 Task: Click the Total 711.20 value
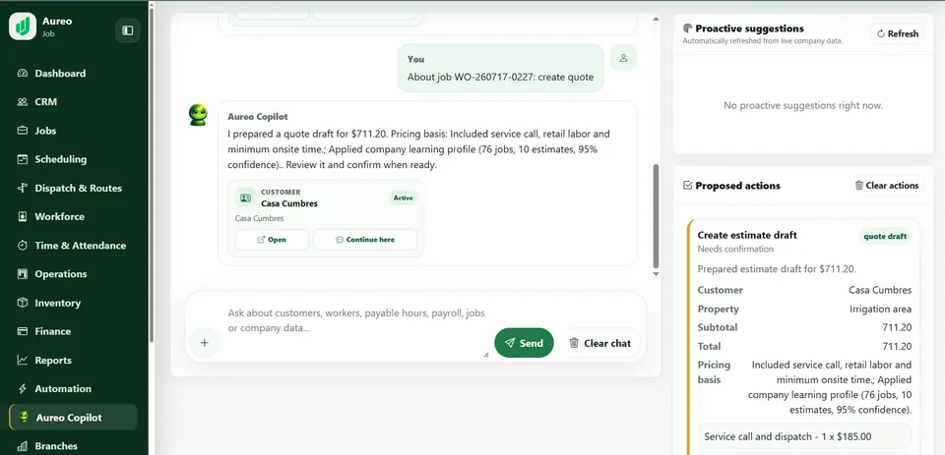pyautogui.click(x=897, y=347)
